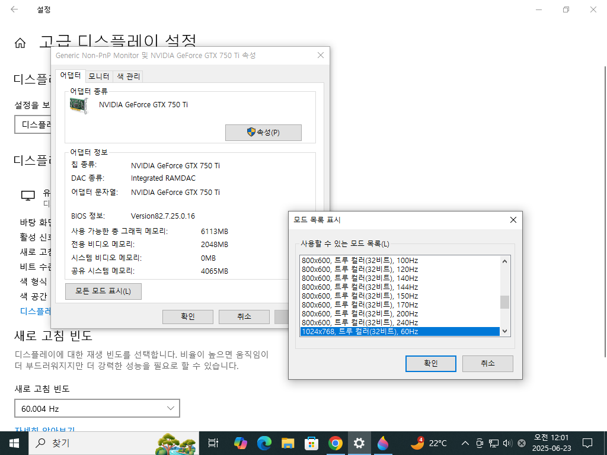
Task: Close the 모드 목록 표시 dialog
Action: coord(513,220)
